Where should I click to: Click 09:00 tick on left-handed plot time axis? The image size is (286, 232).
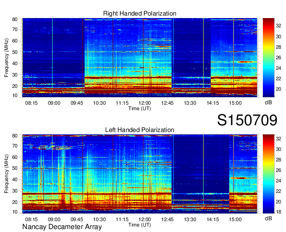[54, 219]
